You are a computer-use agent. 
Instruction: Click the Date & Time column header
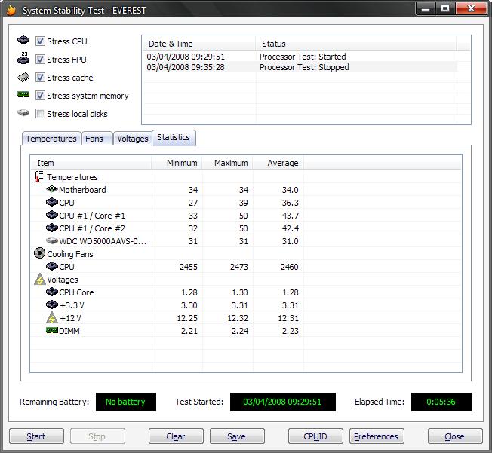[x=199, y=44]
